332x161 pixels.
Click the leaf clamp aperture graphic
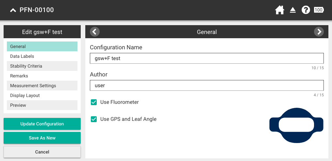tap(296, 125)
